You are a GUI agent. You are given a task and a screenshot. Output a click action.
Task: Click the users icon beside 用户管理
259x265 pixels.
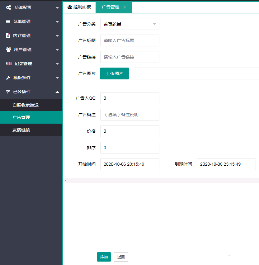tap(9, 50)
